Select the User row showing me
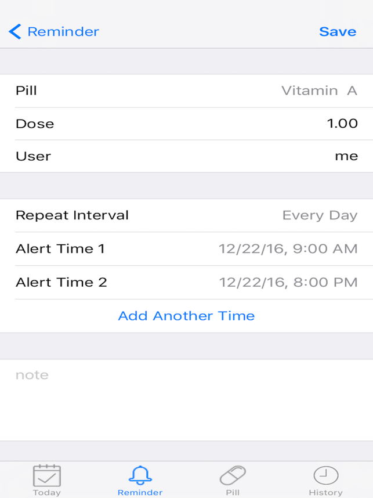The height and width of the screenshot is (498, 373). (x=186, y=156)
